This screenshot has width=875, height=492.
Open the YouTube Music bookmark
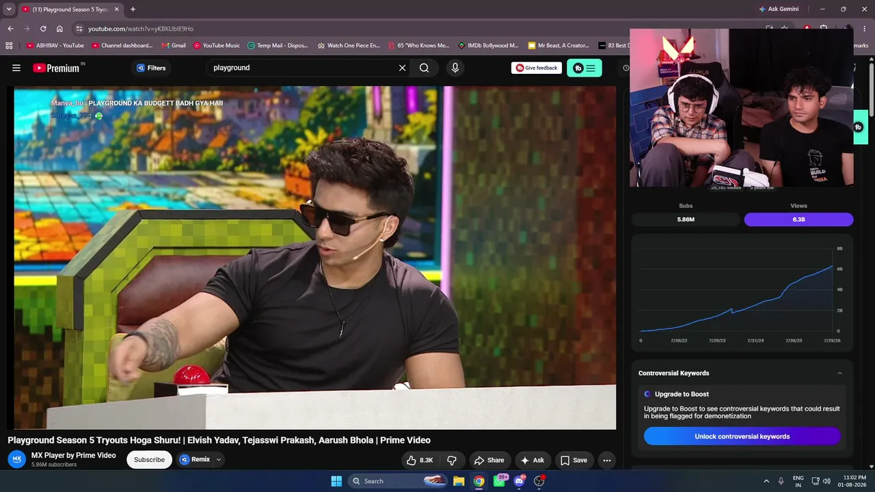pyautogui.click(x=217, y=46)
